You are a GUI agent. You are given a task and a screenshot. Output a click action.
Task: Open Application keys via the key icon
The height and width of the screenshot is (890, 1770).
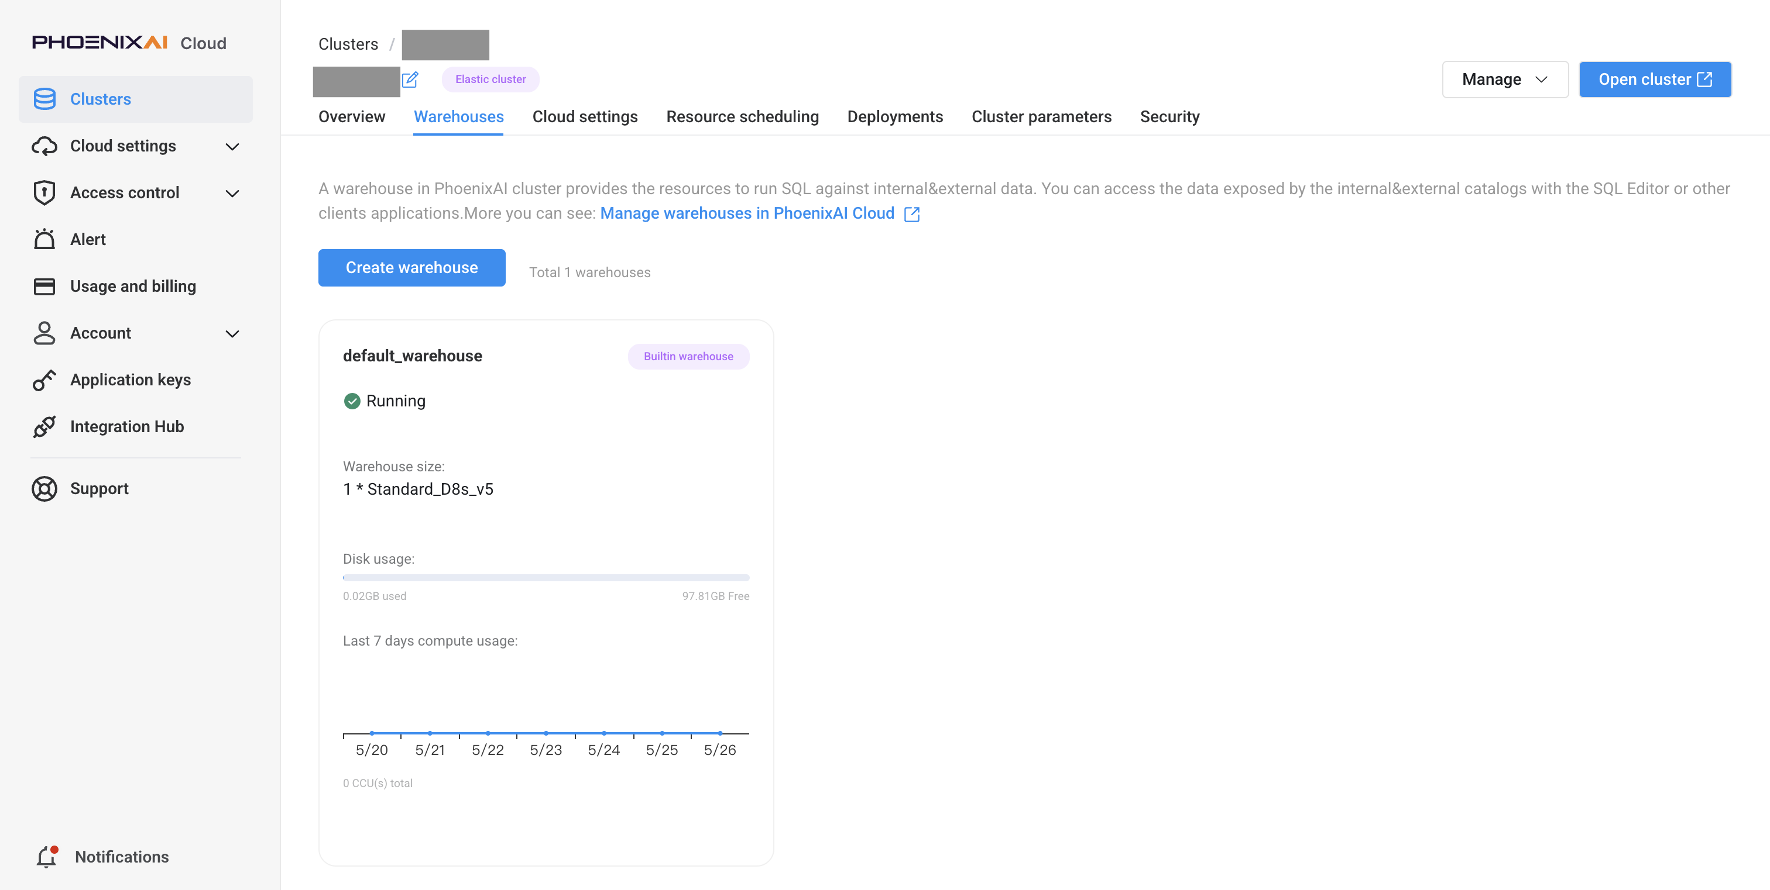point(44,380)
